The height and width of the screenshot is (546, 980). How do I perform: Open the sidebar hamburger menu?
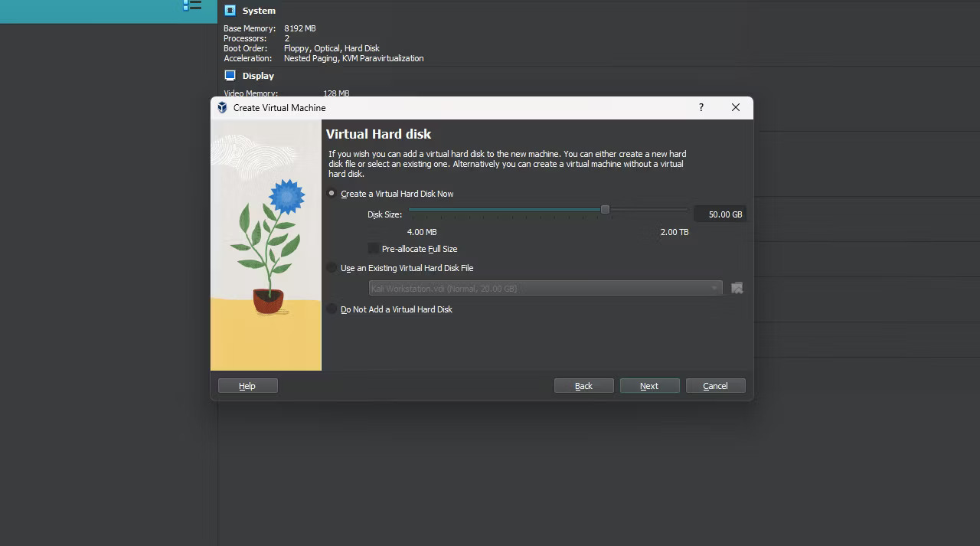191,6
